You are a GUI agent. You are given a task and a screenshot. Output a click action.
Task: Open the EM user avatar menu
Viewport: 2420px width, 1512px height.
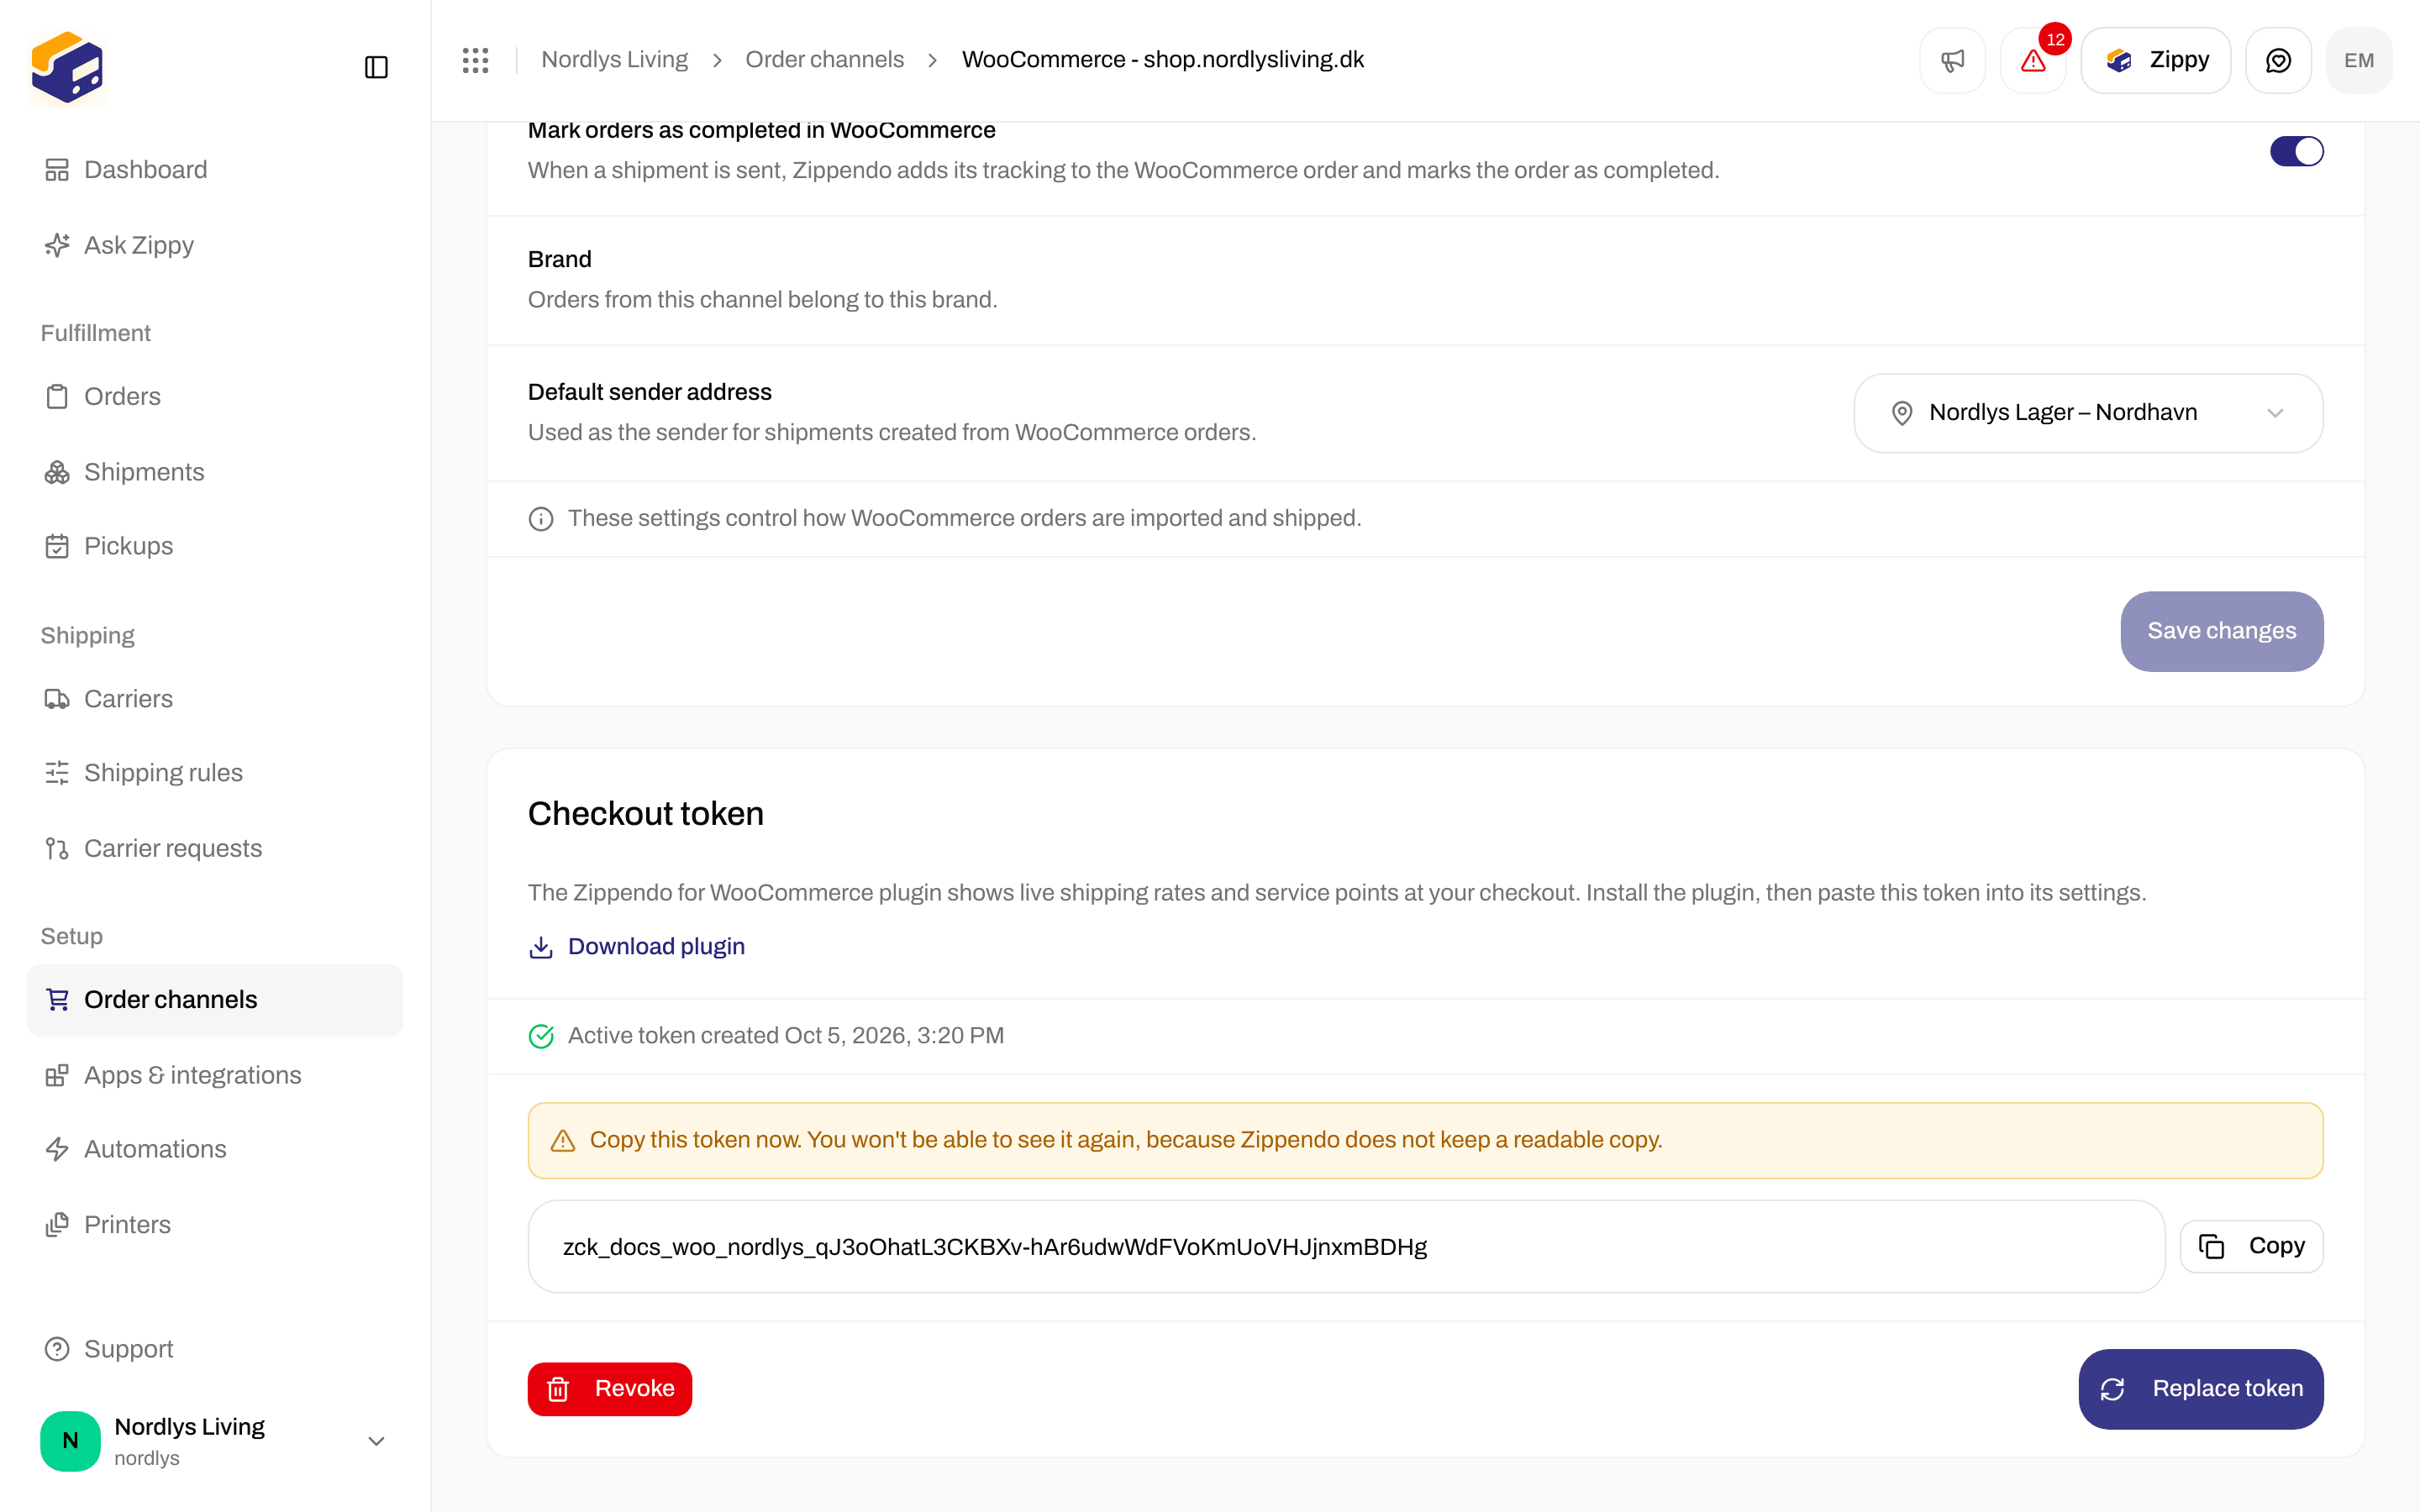2359,60
